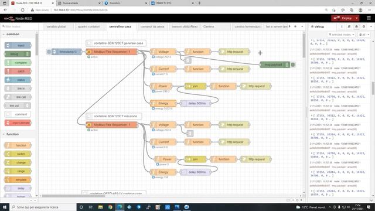Screen dimensions: 375x211
Task: Select the upper 'join' node
Action: click(x=195, y=86)
